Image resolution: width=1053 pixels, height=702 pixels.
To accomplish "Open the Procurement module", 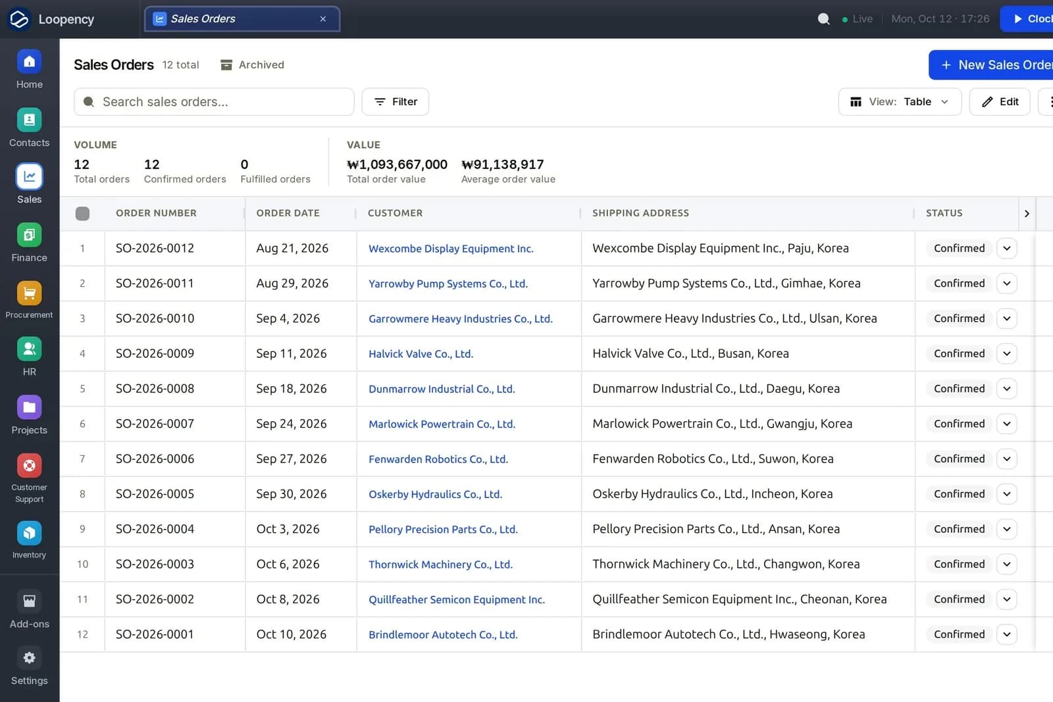I will pyautogui.click(x=29, y=301).
